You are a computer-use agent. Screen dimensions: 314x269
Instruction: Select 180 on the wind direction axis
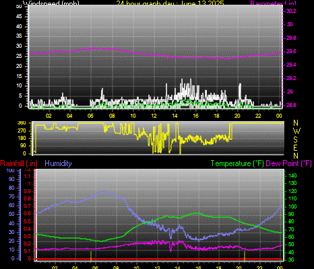pyautogui.click(x=22, y=138)
